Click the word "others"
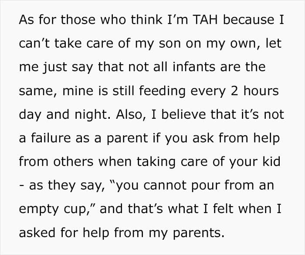This screenshot has width=305, height=255. click(73, 162)
